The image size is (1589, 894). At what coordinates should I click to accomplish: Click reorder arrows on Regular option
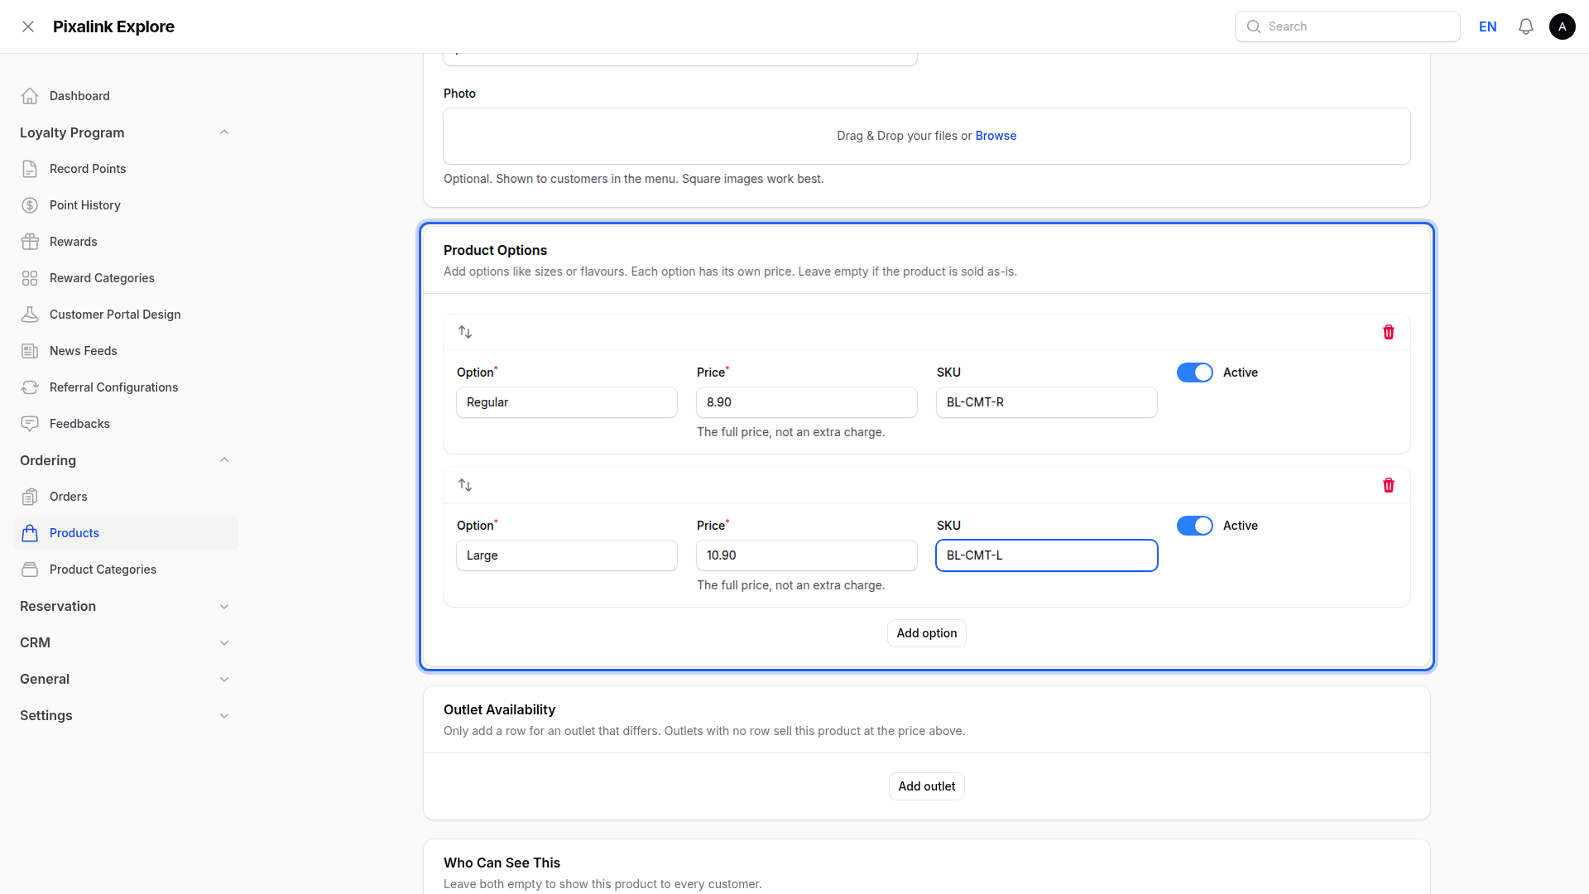(x=465, y=332)
